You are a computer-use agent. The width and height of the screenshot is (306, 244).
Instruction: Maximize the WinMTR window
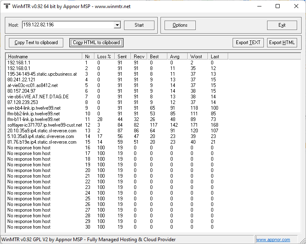[x=278, y=6]
